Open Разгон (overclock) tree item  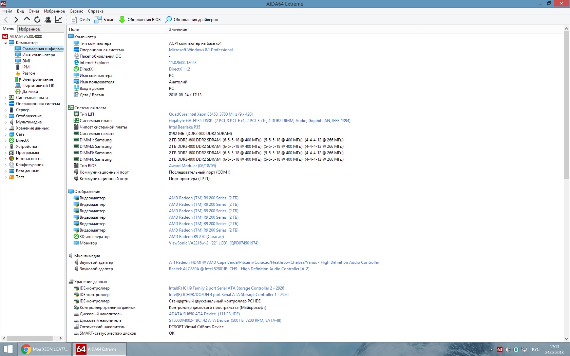pos(28,73)
